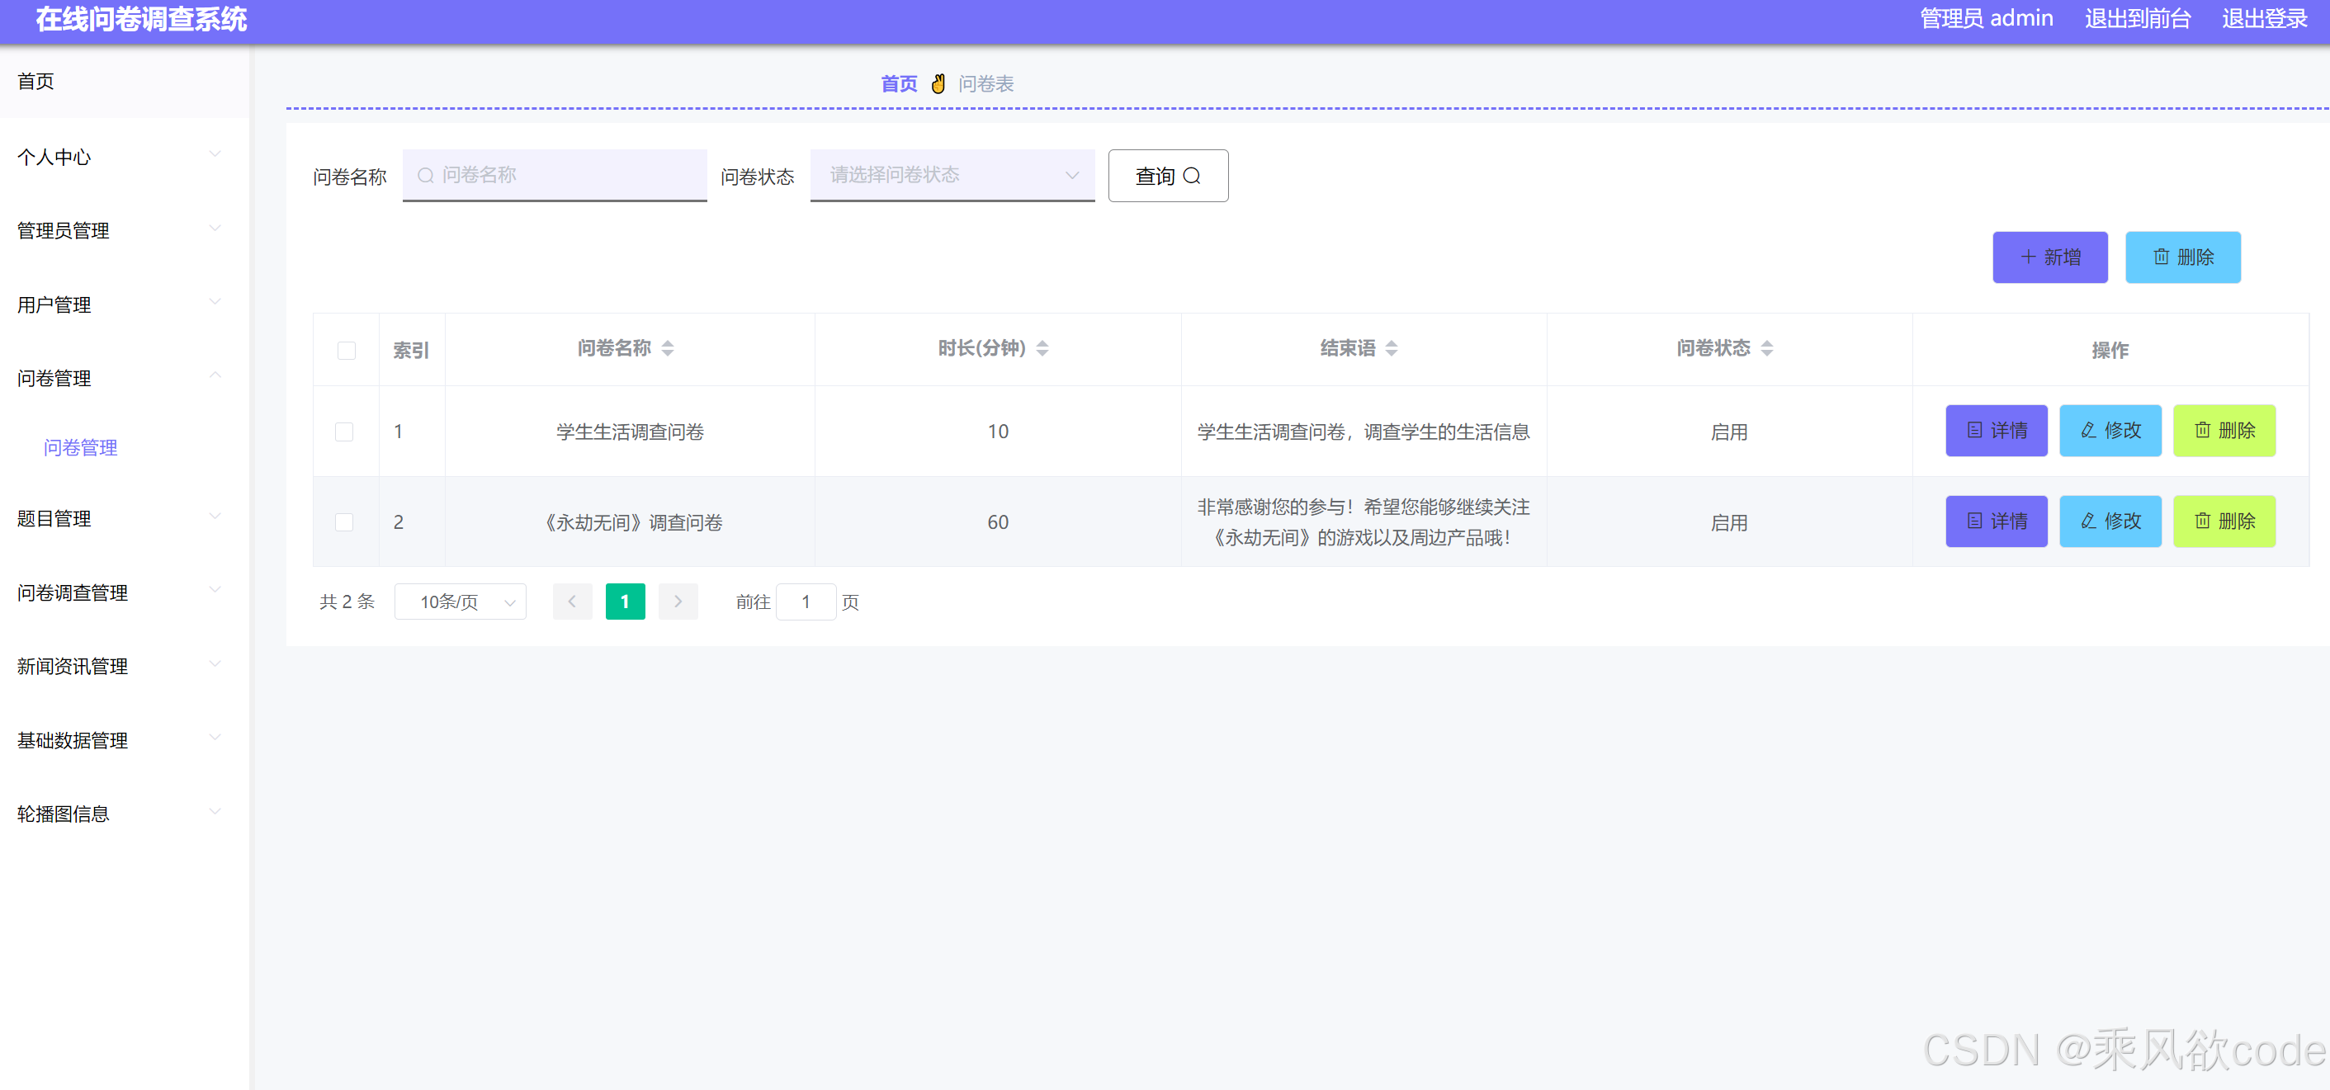Click the trash icon on top 删除 button
This screenshot has height=1090, width=2330.
(x=2162, y=257)
